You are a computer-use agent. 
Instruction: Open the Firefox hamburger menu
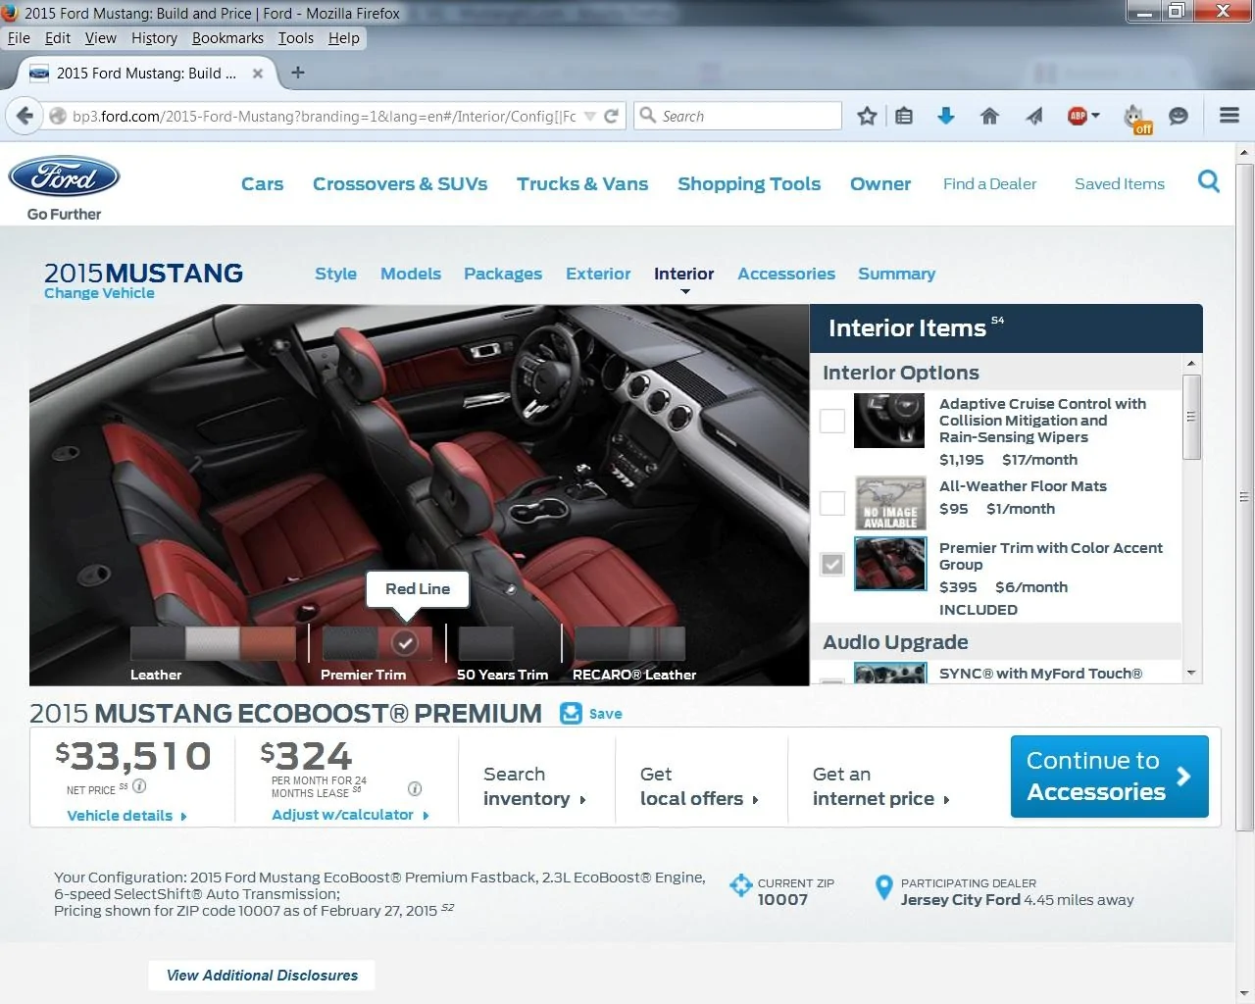(1230, 116)
